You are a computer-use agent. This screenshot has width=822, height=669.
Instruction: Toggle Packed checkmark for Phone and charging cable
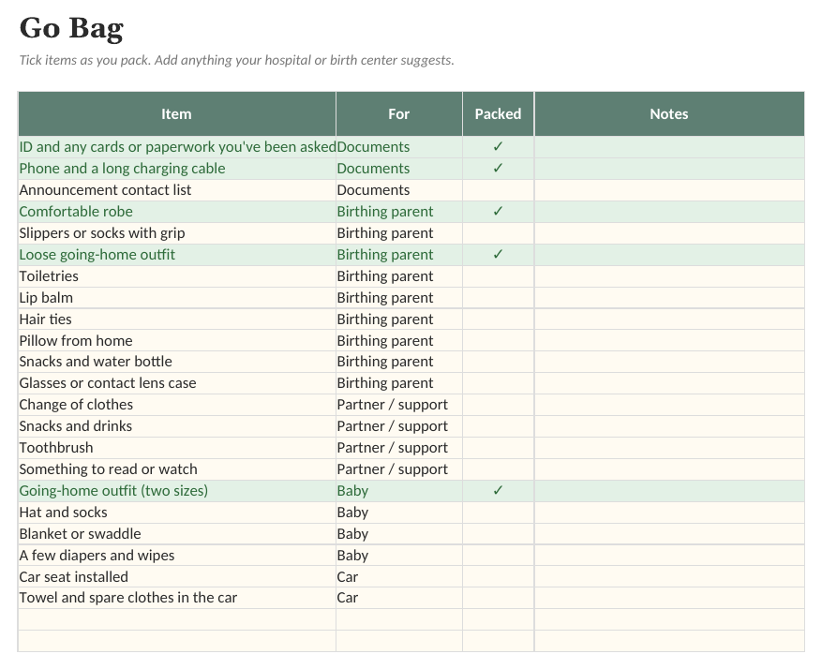tap(498, 169)
